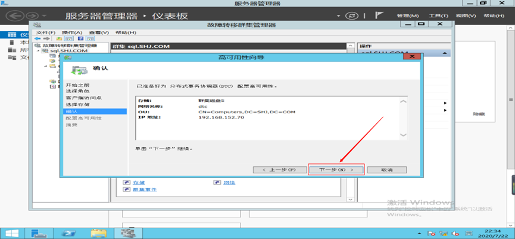The image size is (515, 239).
Task: Click the blue help question-mark toolbar icon
Action: pyautogui.click(x=80, y=39)
